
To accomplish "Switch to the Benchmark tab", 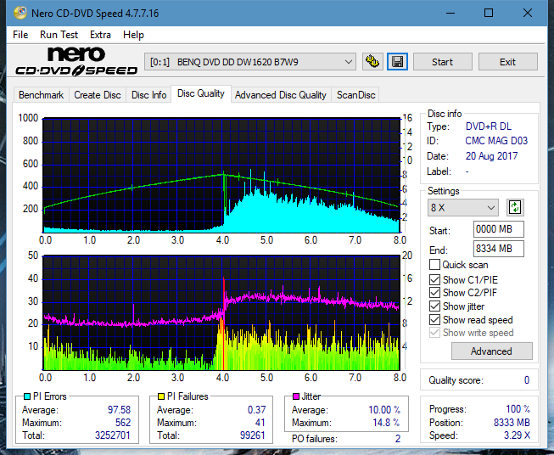I will point(41,95).
